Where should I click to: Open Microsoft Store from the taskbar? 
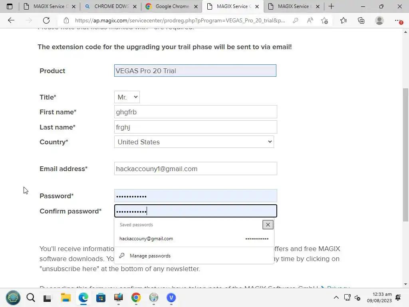(101, 297)
